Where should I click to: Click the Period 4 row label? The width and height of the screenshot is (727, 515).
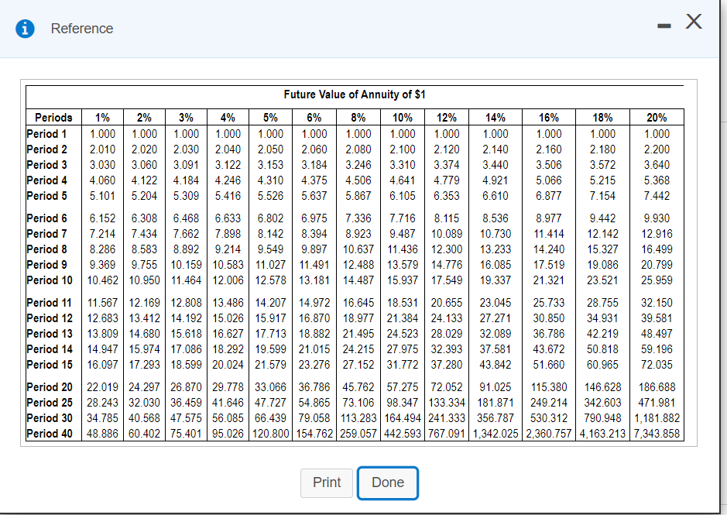pos(46,180)
